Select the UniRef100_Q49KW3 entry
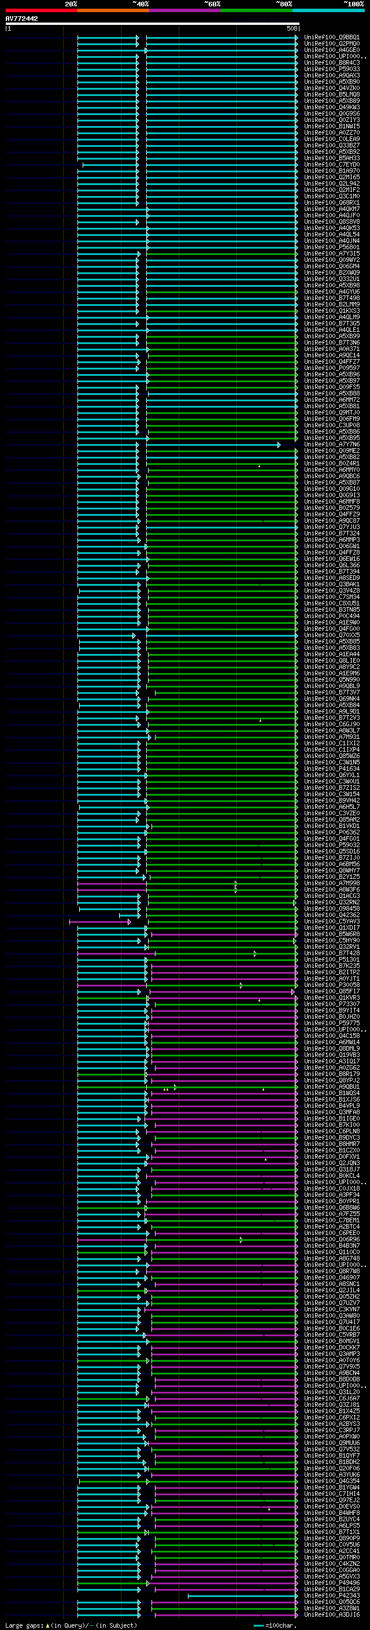 point(332,107)
